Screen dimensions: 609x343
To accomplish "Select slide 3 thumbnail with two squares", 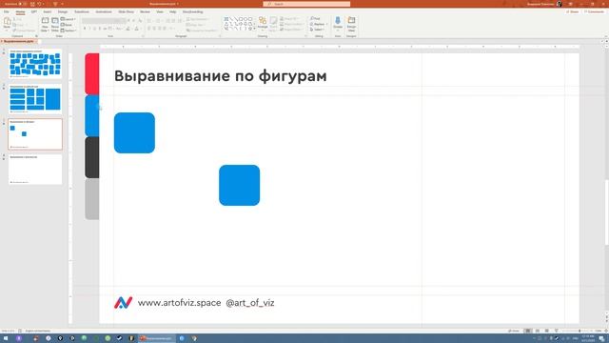I will tap(35, 134).
